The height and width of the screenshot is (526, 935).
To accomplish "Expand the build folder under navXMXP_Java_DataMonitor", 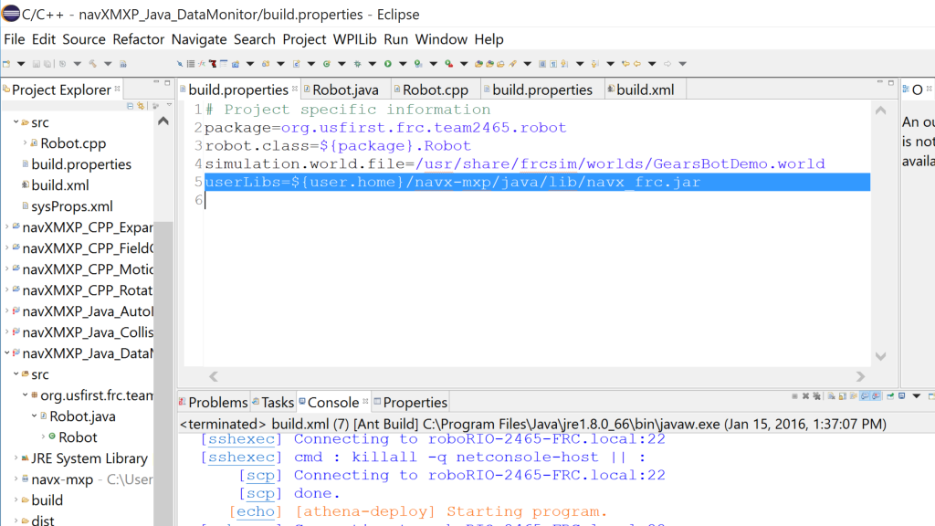I will 16,500.
